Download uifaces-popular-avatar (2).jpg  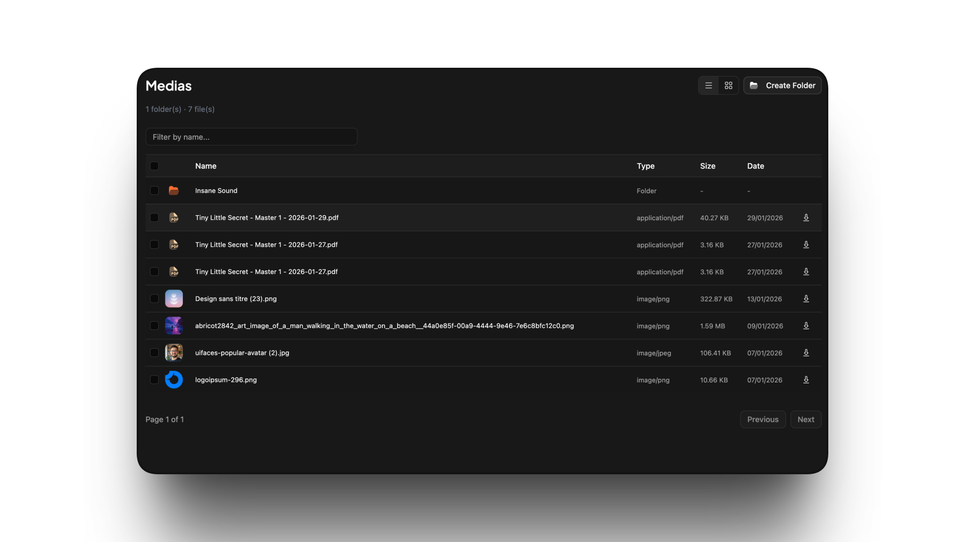(806, 353)
